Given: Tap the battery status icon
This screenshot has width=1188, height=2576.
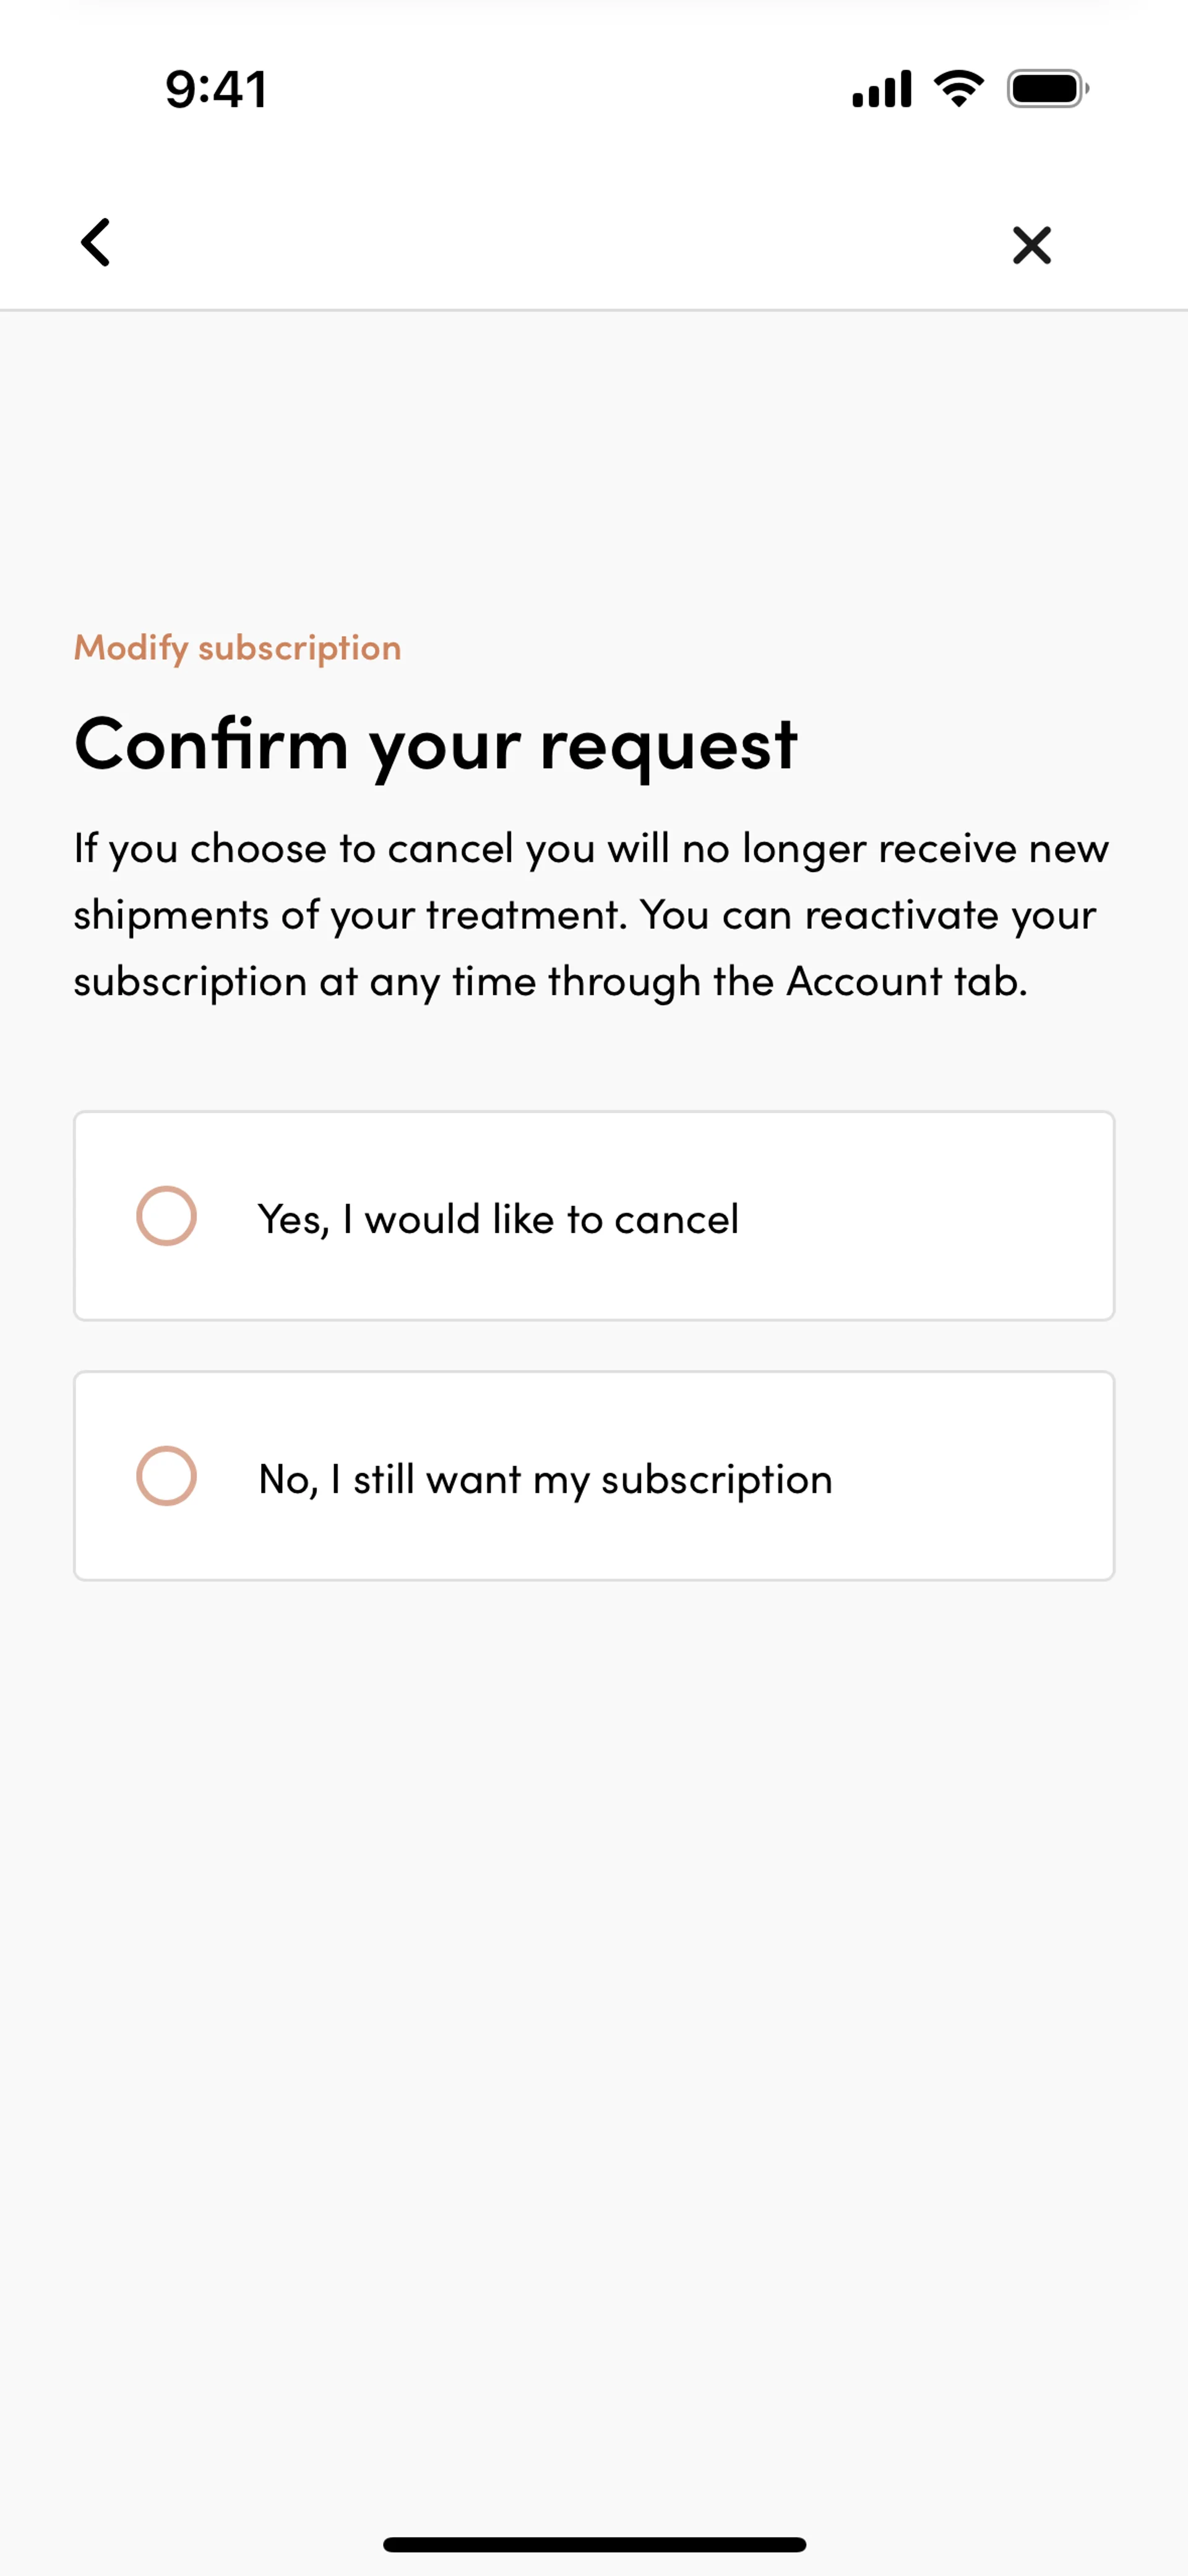Looking at the screenshot, I should tap(1046, 89).
